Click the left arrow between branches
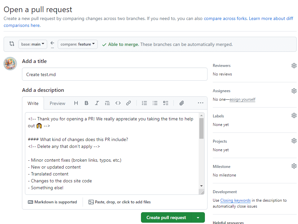Viewport: 298px width, 224px height. click(52, 43)
